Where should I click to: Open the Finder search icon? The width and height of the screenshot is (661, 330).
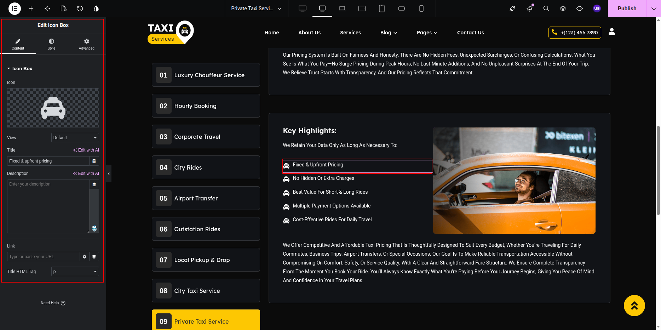click(546, 8)
